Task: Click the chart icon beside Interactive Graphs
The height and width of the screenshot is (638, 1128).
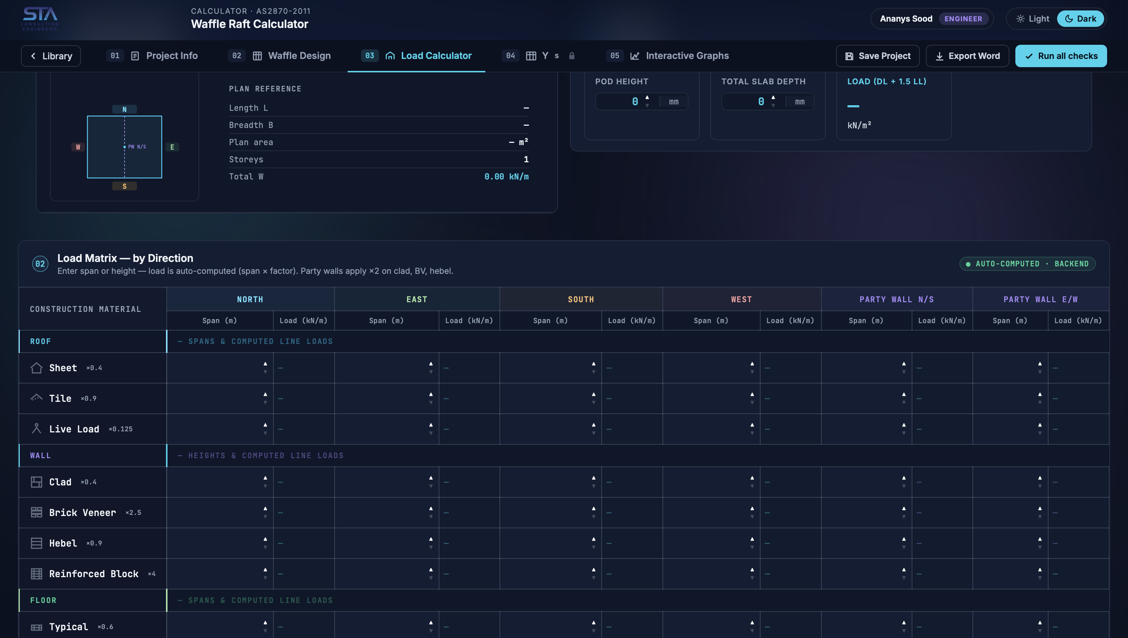Action: tap(634, 56)
